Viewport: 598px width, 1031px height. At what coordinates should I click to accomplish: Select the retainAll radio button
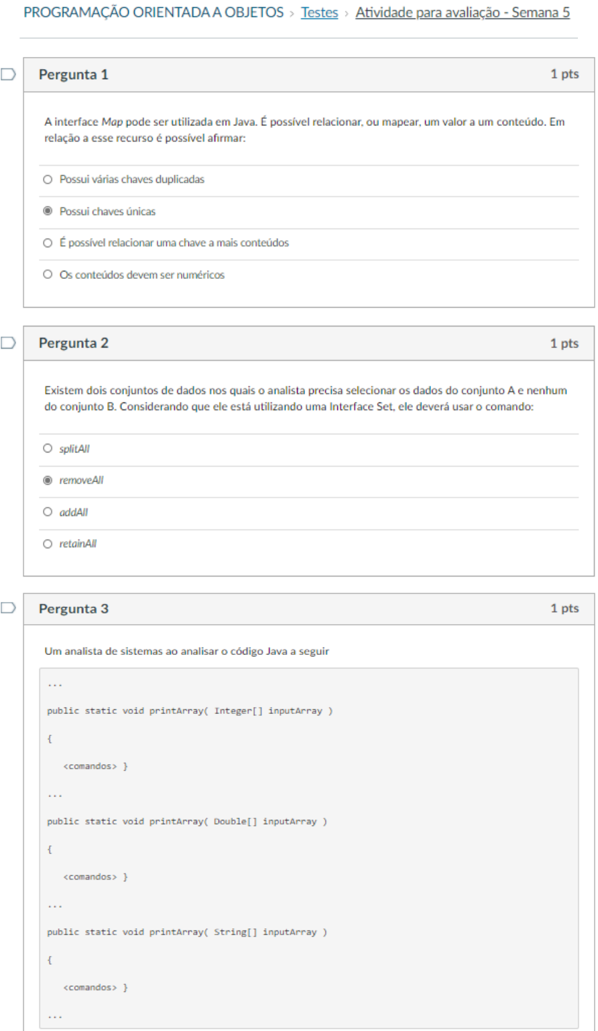click(47, 544)
